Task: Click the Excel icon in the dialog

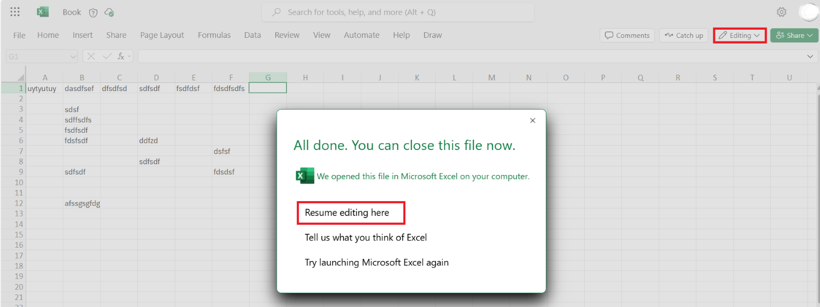Action: (305, 176)
